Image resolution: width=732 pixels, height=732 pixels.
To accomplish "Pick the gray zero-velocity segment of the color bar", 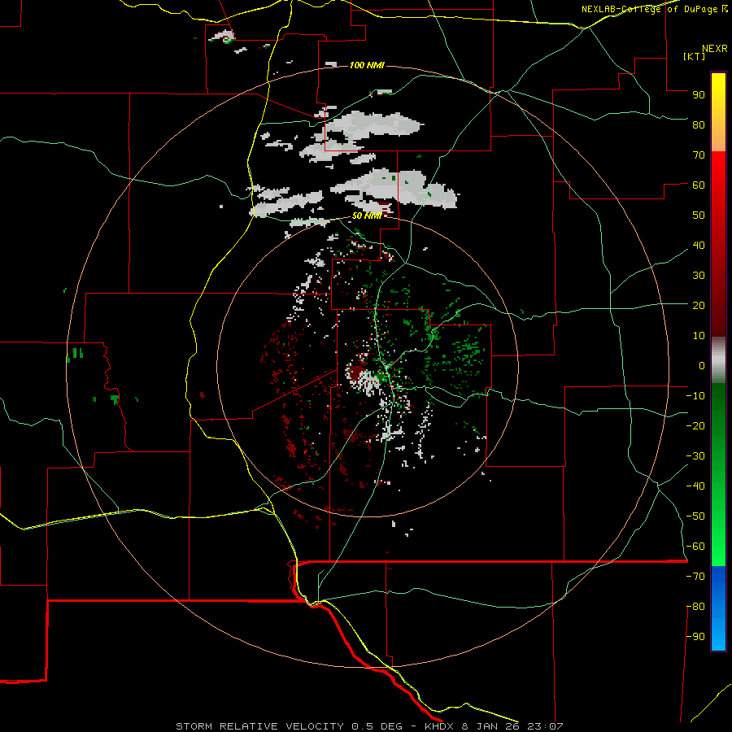I will point(718,360).
